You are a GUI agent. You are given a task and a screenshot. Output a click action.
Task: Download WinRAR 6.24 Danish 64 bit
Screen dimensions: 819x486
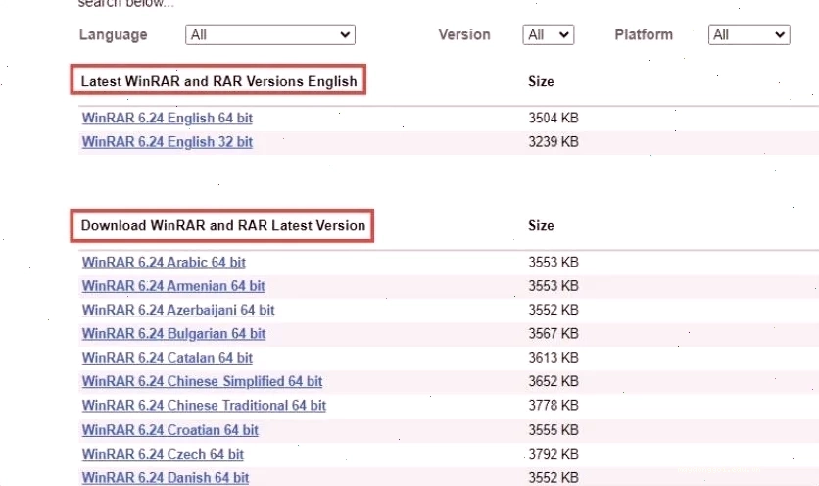(165, 478)
